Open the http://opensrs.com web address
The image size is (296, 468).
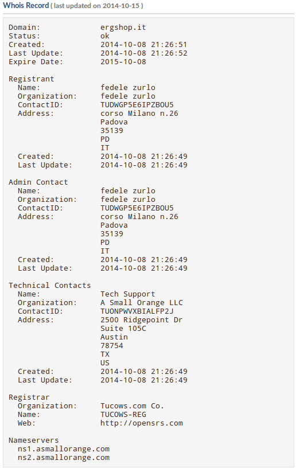(142, 423)
